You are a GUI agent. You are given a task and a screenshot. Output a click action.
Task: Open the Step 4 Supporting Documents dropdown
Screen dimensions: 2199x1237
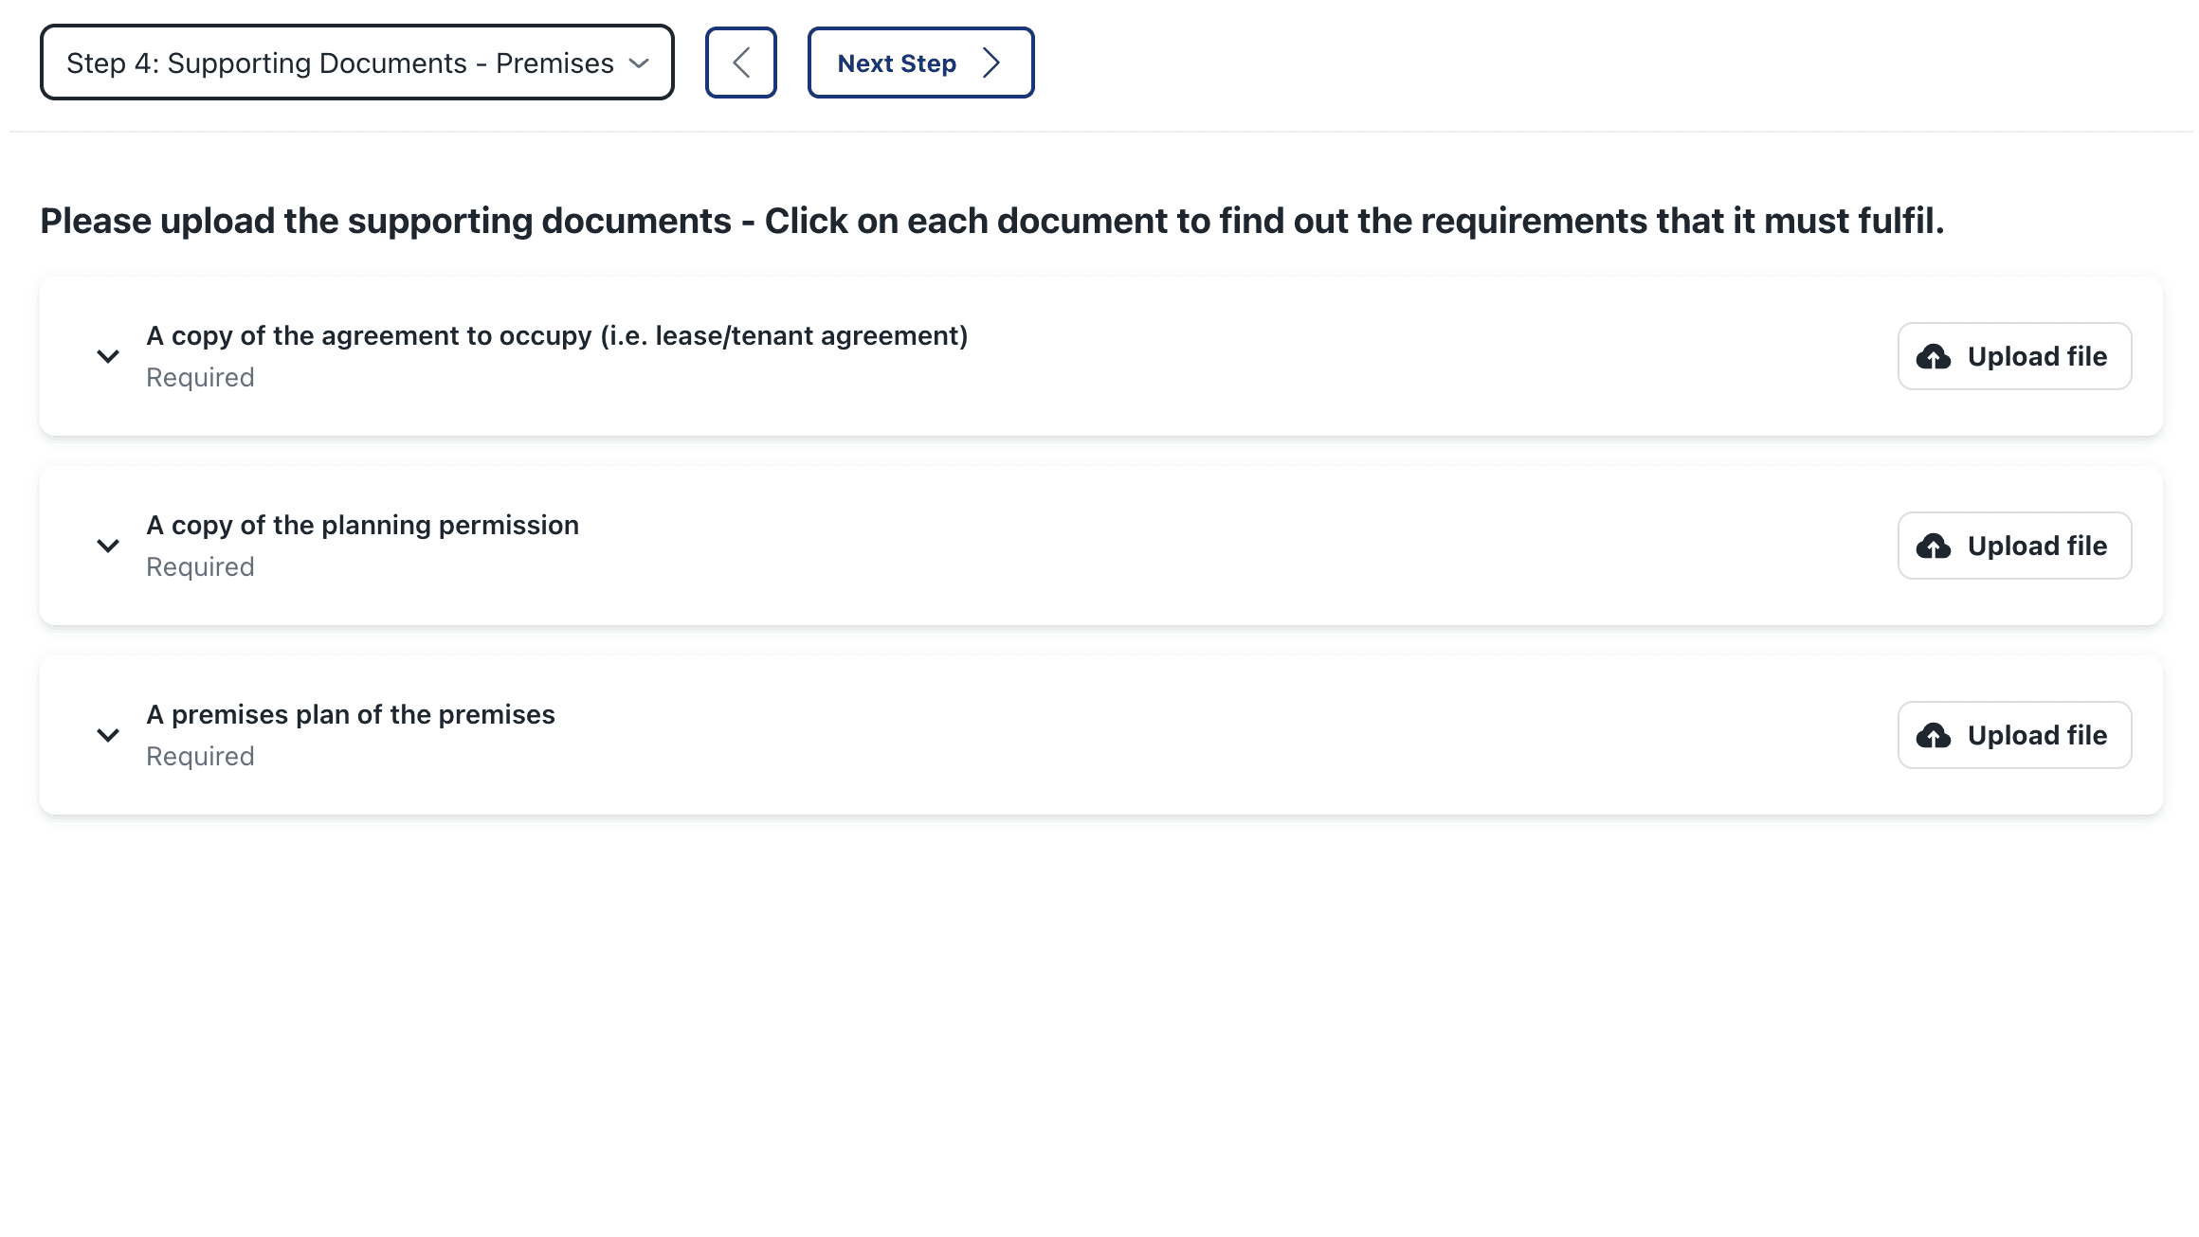(356, 63)
